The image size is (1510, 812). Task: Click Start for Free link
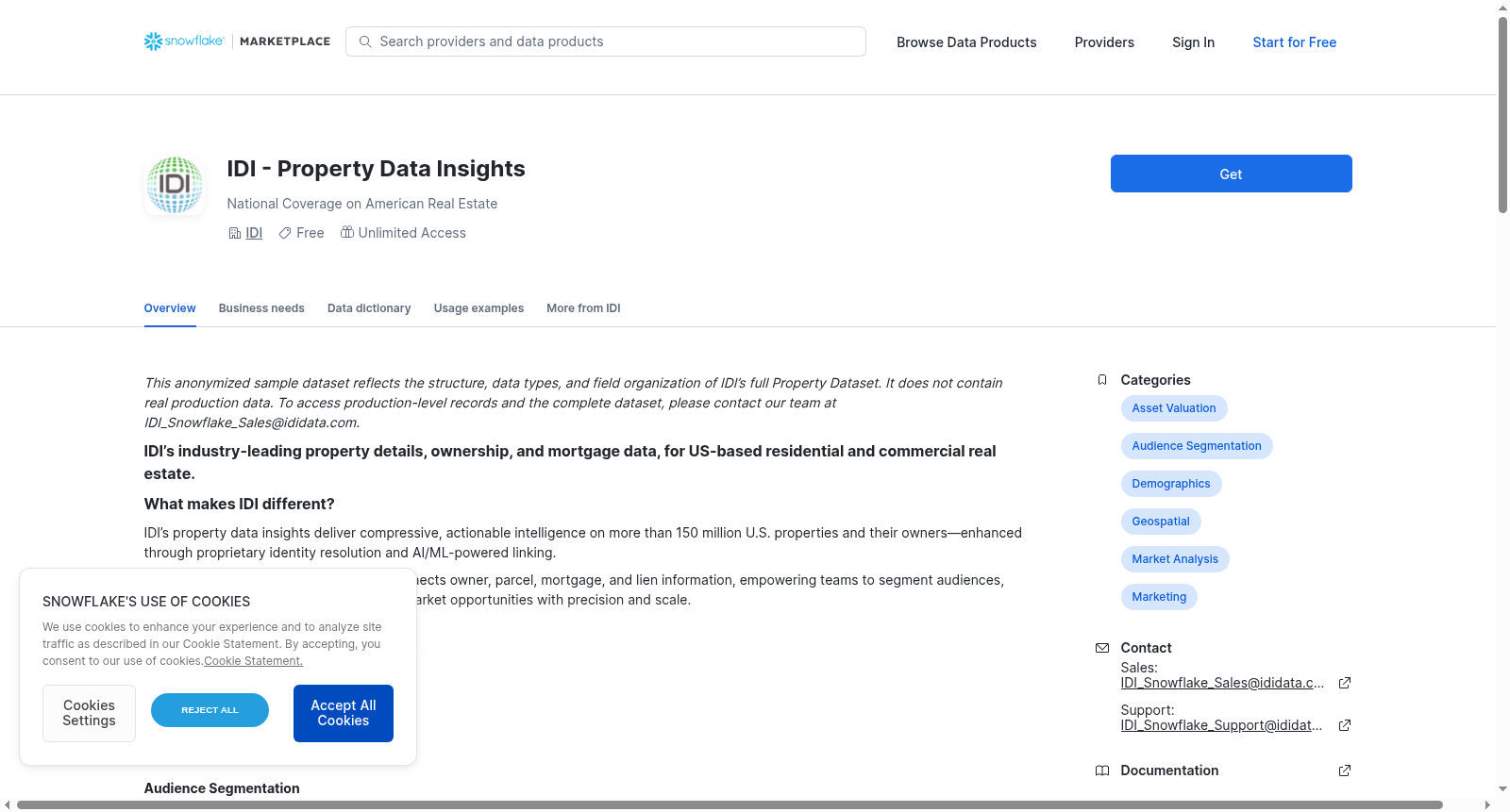click(x=1294, y=42)
